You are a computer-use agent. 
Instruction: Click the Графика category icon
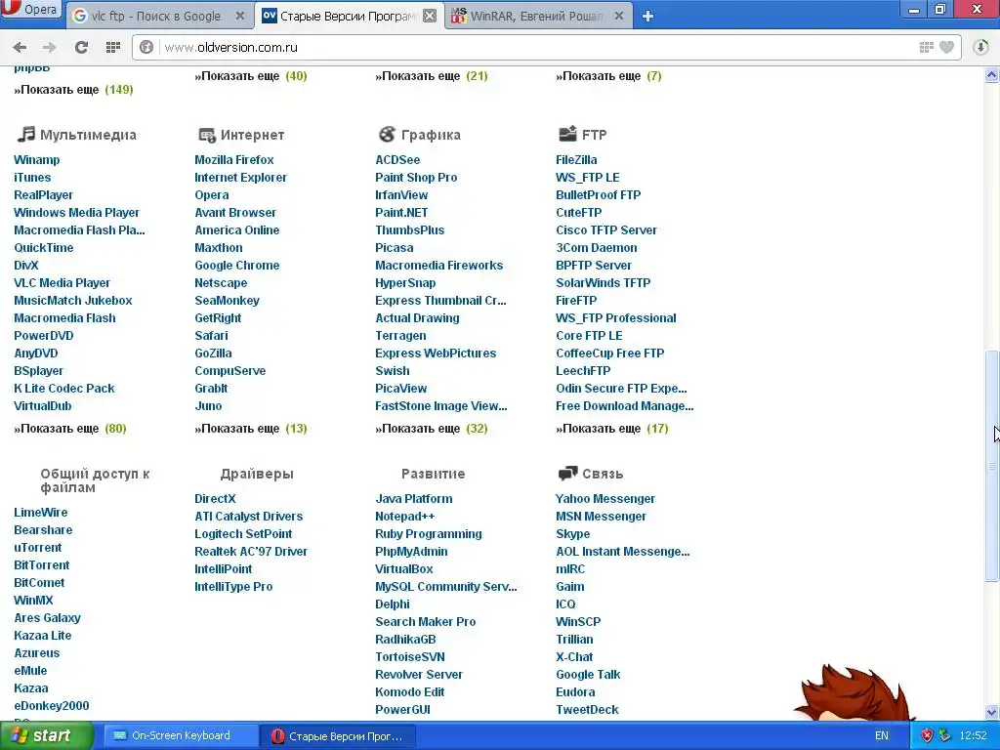pos(387,134)
